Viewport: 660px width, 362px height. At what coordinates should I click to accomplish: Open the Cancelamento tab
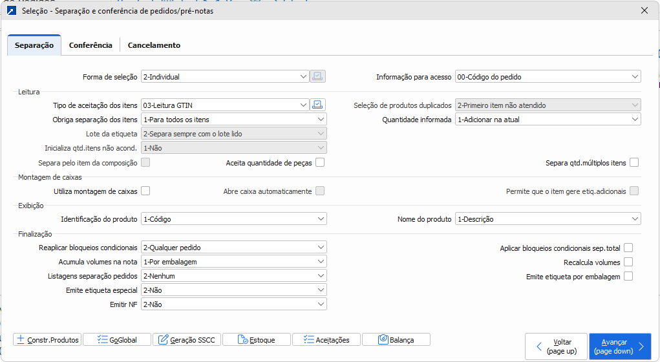(154, 45)
